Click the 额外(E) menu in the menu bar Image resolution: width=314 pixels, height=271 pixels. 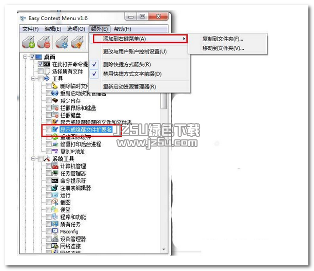click(x=100, y=29)
